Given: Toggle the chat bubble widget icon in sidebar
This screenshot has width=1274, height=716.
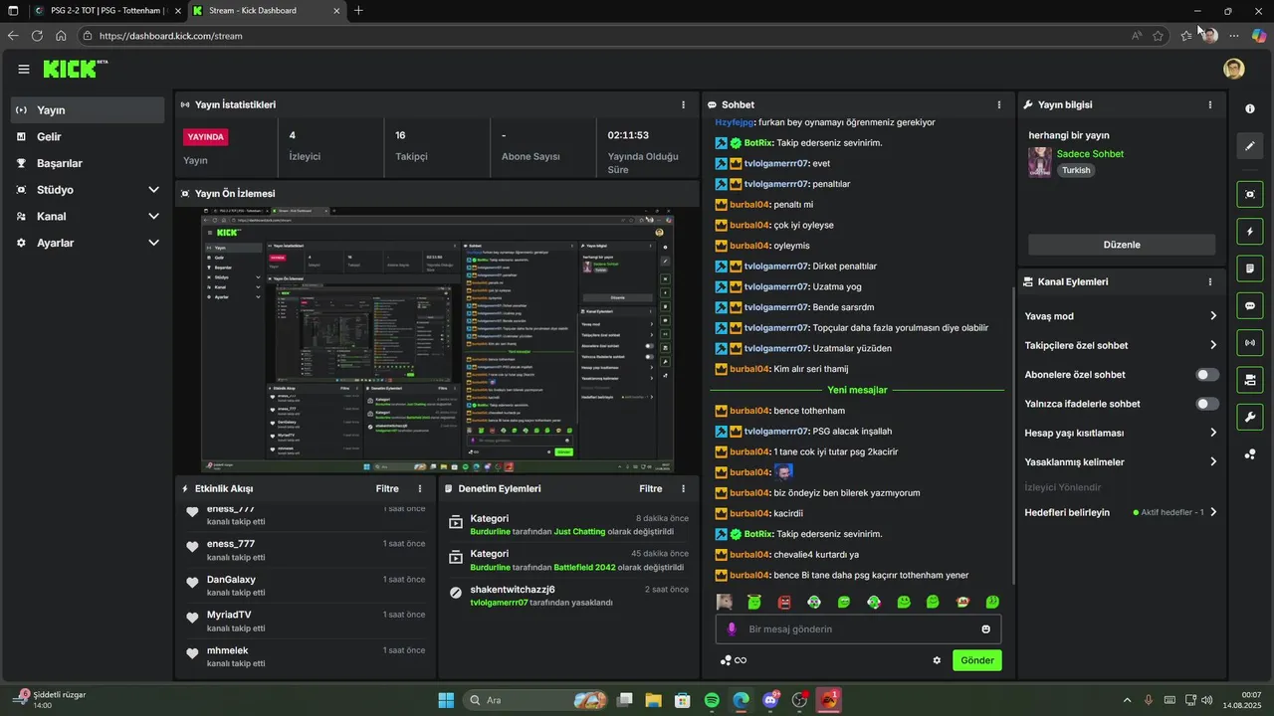Looking at the screenshot, I should point(1250,305).
